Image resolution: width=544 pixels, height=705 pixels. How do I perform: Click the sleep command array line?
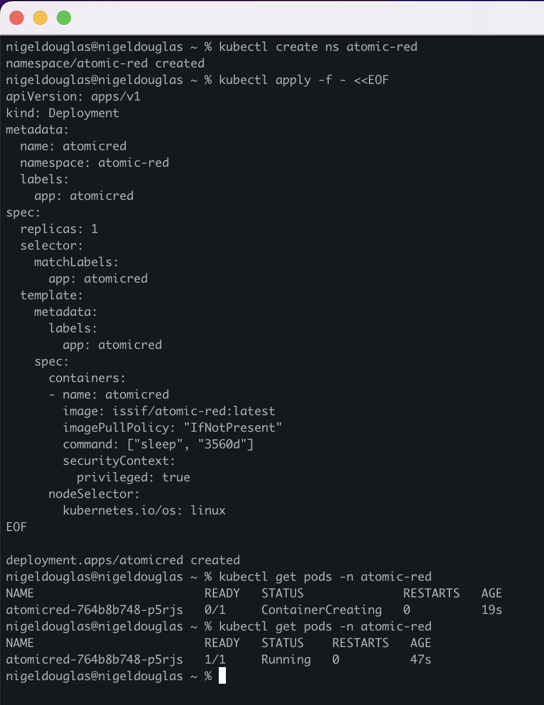(158, 444)
